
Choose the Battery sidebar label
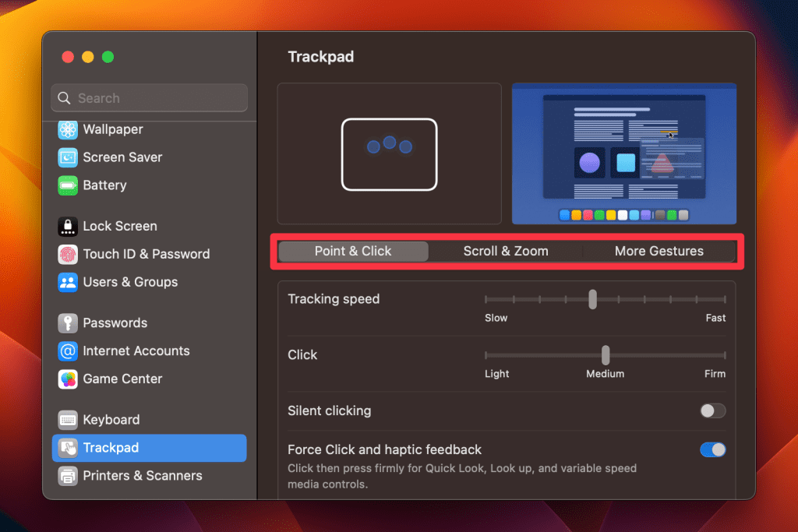click(x=105, y=185)
